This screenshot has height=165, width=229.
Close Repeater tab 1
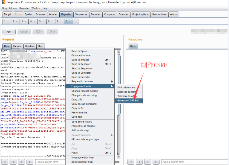(8, 21)
